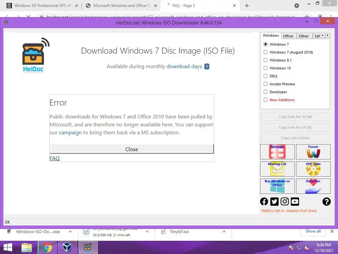The width and height of the screenshot is (338, 254).
Task: Open the campaign link in error text
Action: pos(70,132)
